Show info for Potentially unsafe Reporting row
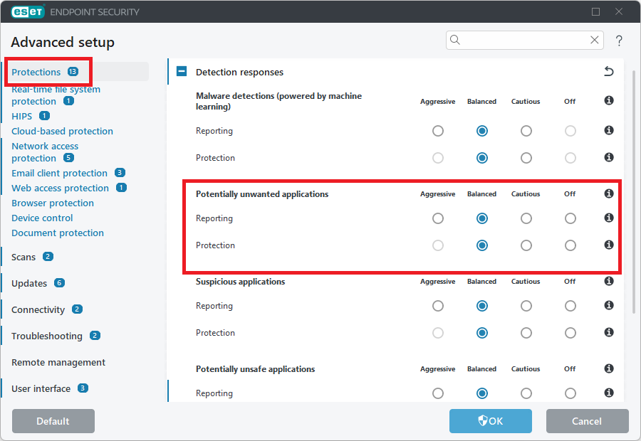This screenshot has width=641, height=441. click(x=609, y=393)
